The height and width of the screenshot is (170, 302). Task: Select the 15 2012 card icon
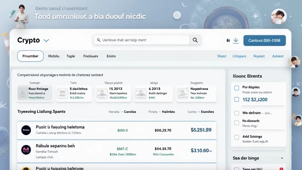[102, 93]
